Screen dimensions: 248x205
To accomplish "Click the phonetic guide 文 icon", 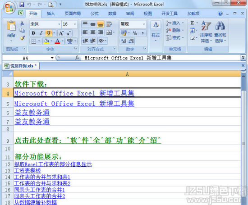I will [69, 41].
